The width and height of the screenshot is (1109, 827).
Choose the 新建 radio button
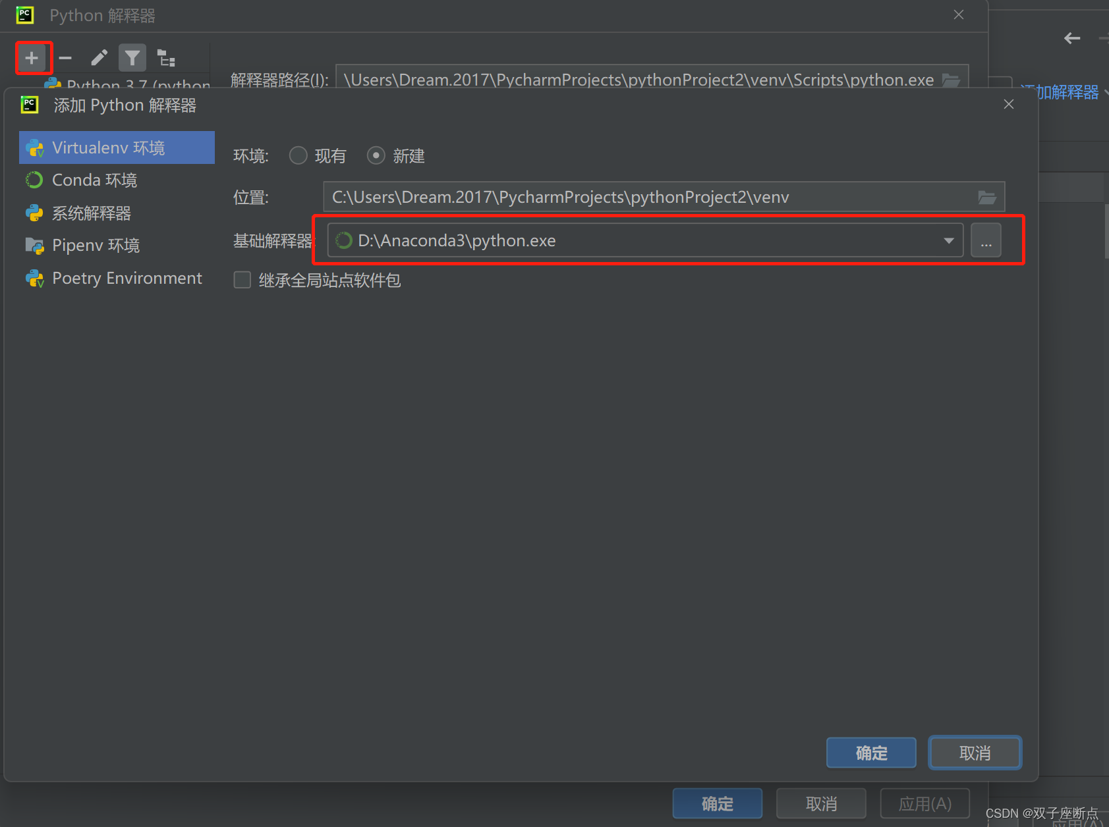tap(376, 155)
